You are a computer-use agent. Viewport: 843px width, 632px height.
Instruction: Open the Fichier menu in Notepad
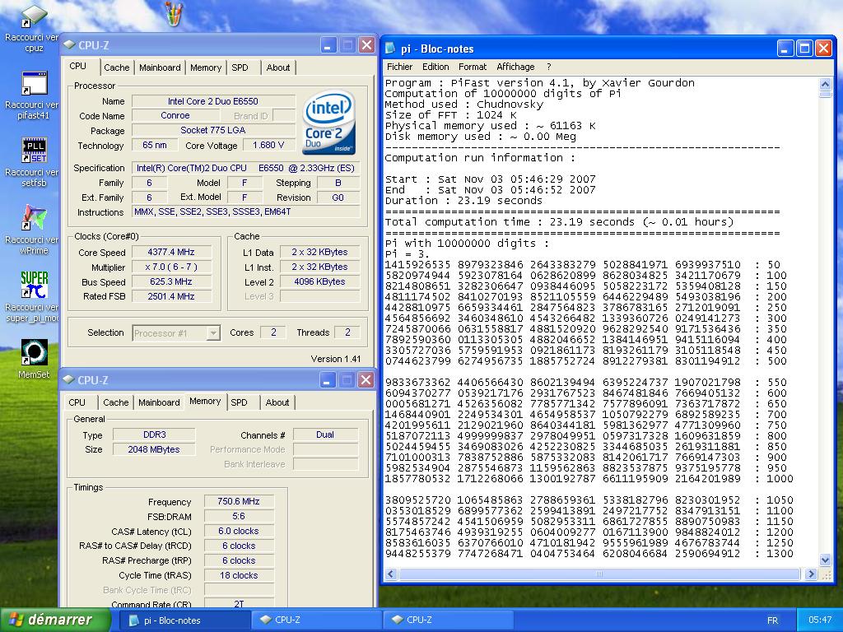(x=399, y=67)
